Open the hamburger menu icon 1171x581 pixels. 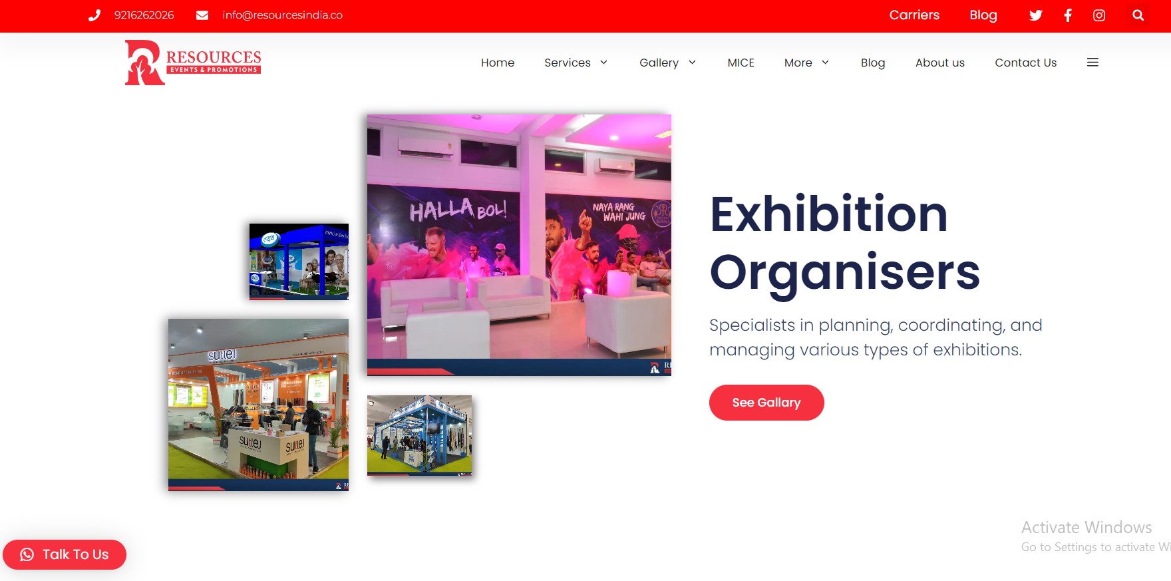click(1092, 63)
